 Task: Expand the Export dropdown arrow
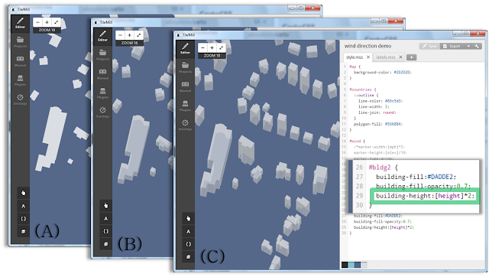pyautogui.click(x=468, y=46)
